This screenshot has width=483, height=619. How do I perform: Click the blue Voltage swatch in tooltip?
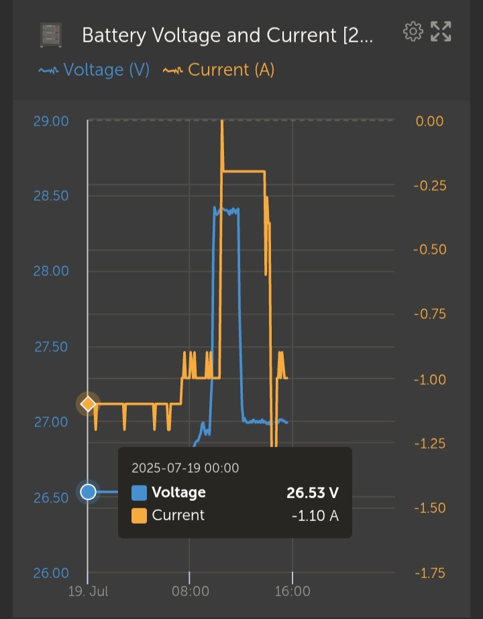click(x=139, y=493)
